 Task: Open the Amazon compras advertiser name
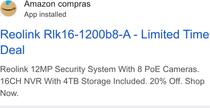[57, 4]
